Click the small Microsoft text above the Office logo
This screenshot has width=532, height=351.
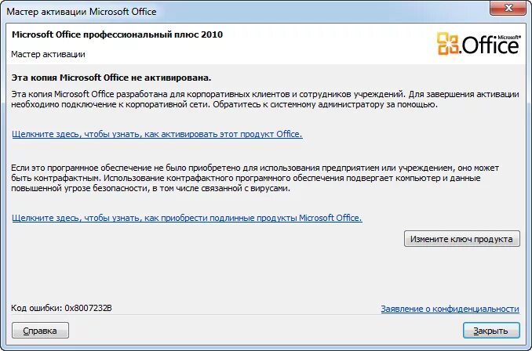[x=508, y=37]
